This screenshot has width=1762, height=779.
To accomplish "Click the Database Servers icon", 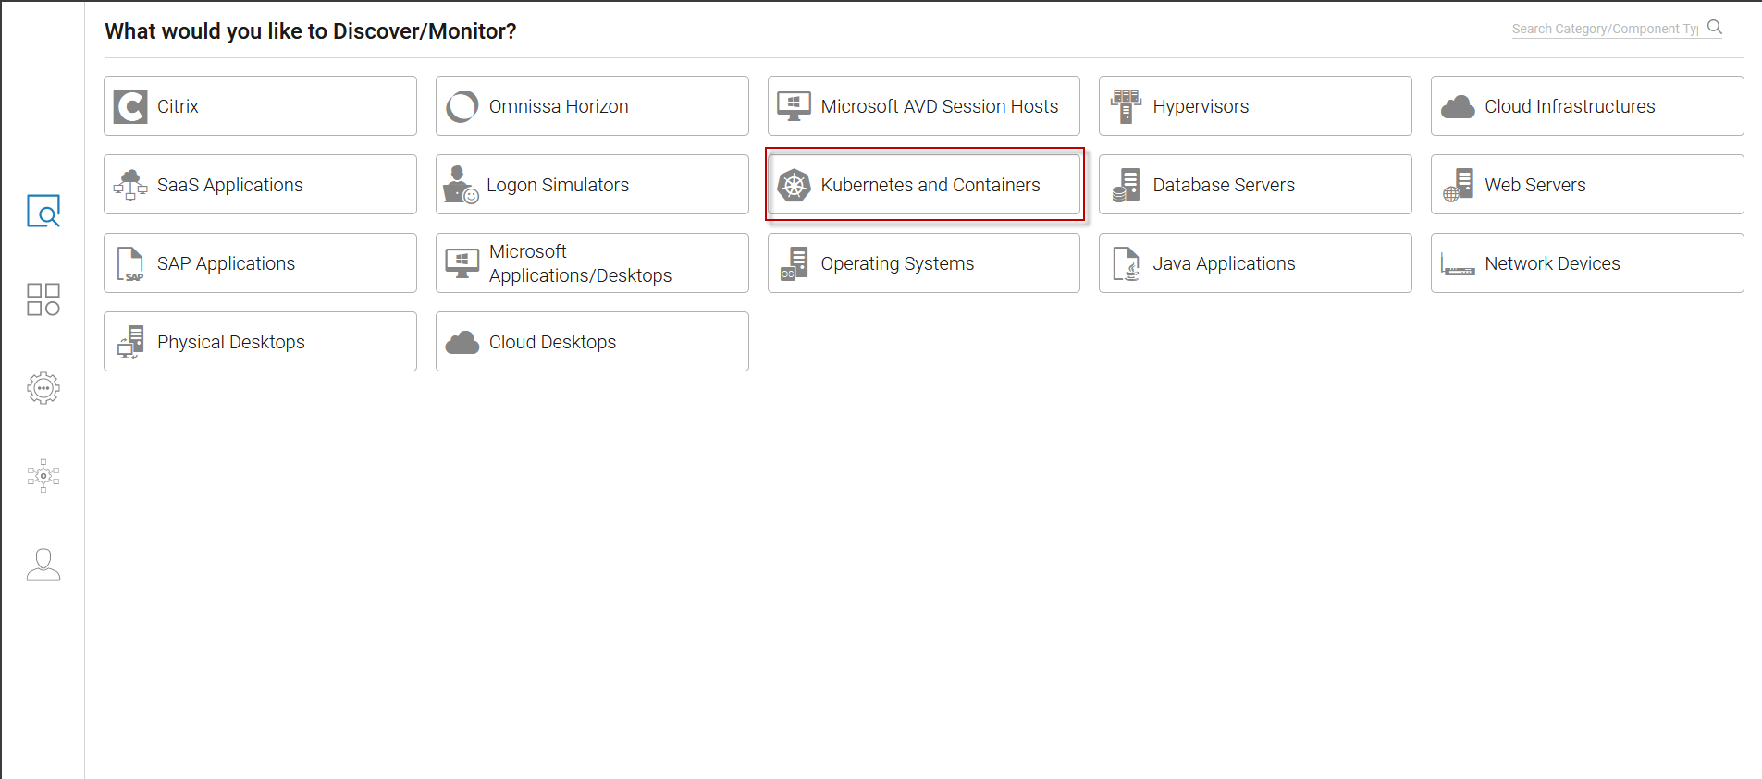I will pyautogui.click(x=1126, y=185).
